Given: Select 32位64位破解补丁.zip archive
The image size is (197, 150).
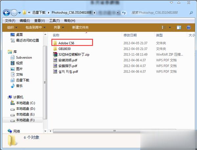Looking at the screenshot, I should (x=74, y=54).
